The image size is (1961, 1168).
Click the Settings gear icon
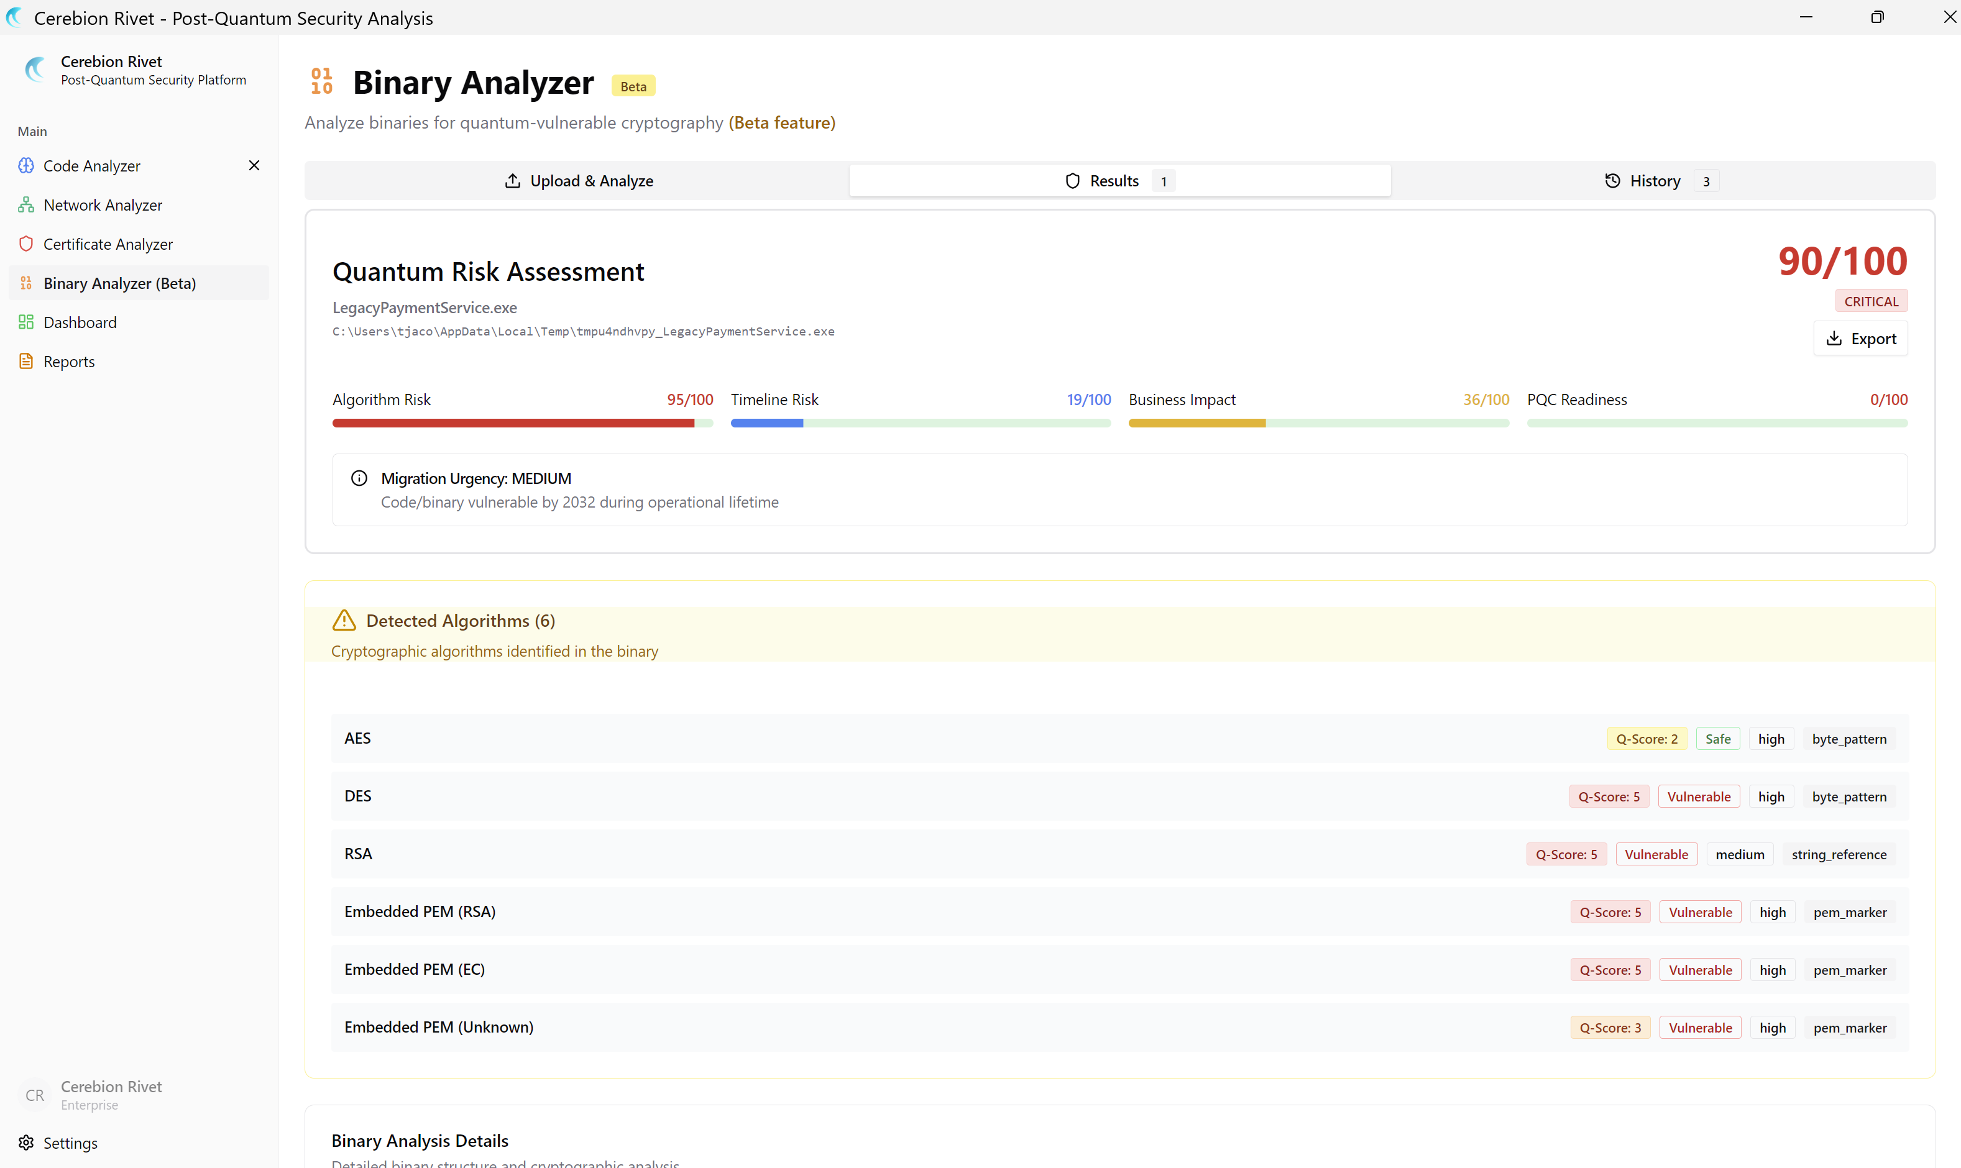26,1143
